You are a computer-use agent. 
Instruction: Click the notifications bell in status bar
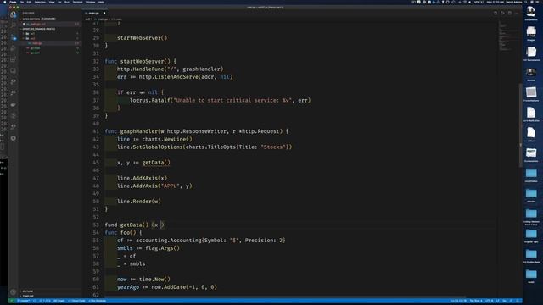click(x=518, y=301)
